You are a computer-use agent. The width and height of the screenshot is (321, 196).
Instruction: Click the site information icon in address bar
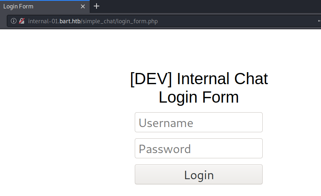coord(14,21)
